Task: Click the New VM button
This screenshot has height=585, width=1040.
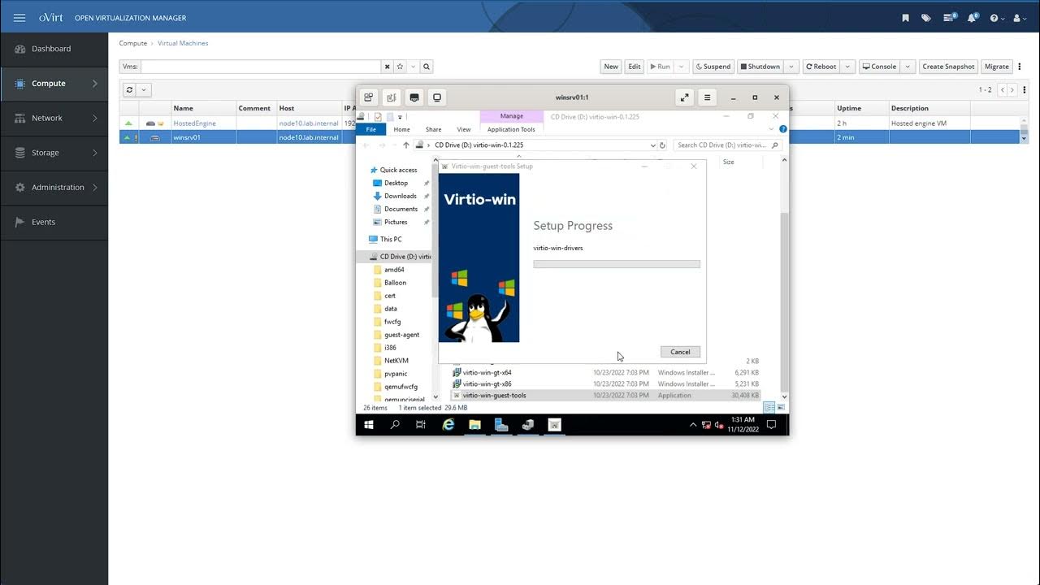Action: click(x=611, y=67)
